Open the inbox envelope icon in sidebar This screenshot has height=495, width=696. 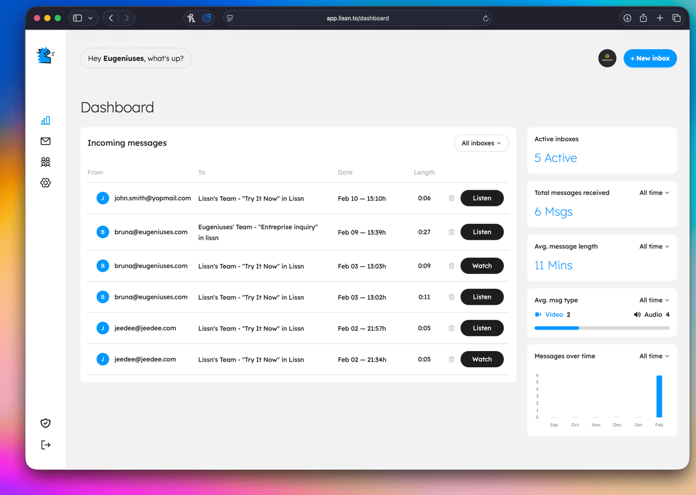coord(46,141)
